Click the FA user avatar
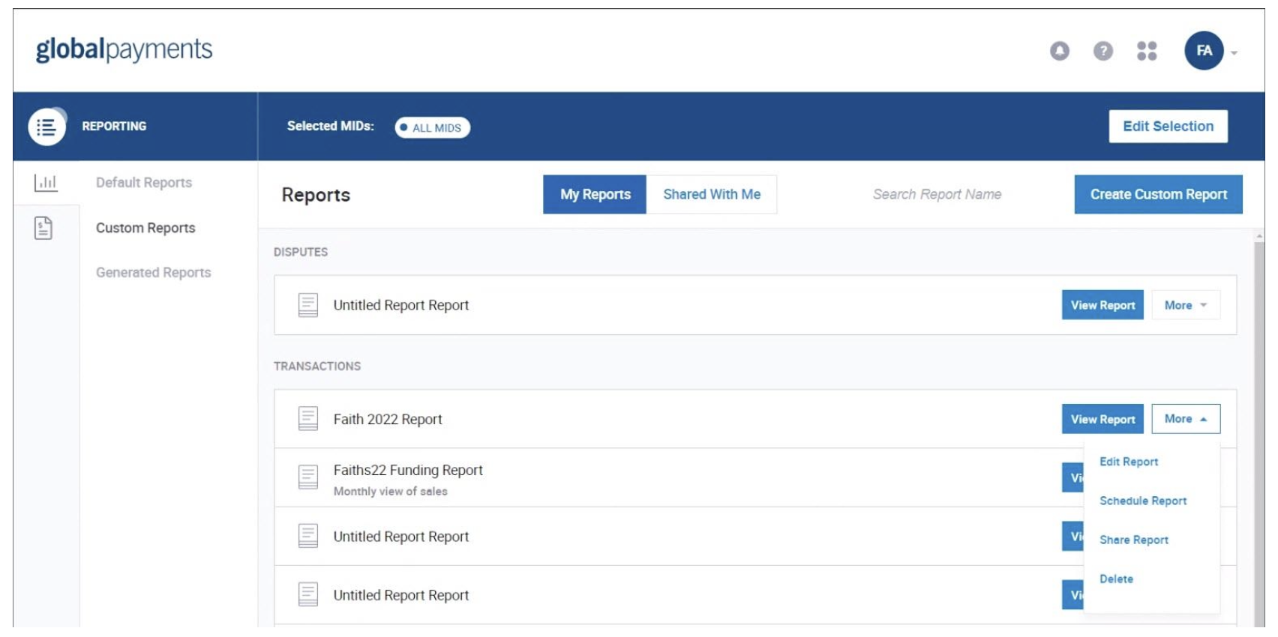The height and width of the screenshot is (637, 1278). coord(1204,51)
